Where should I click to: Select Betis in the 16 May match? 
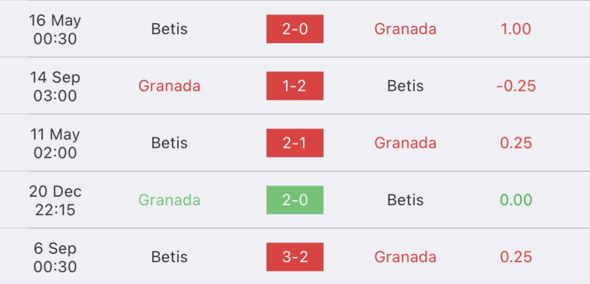click(169, 29)
